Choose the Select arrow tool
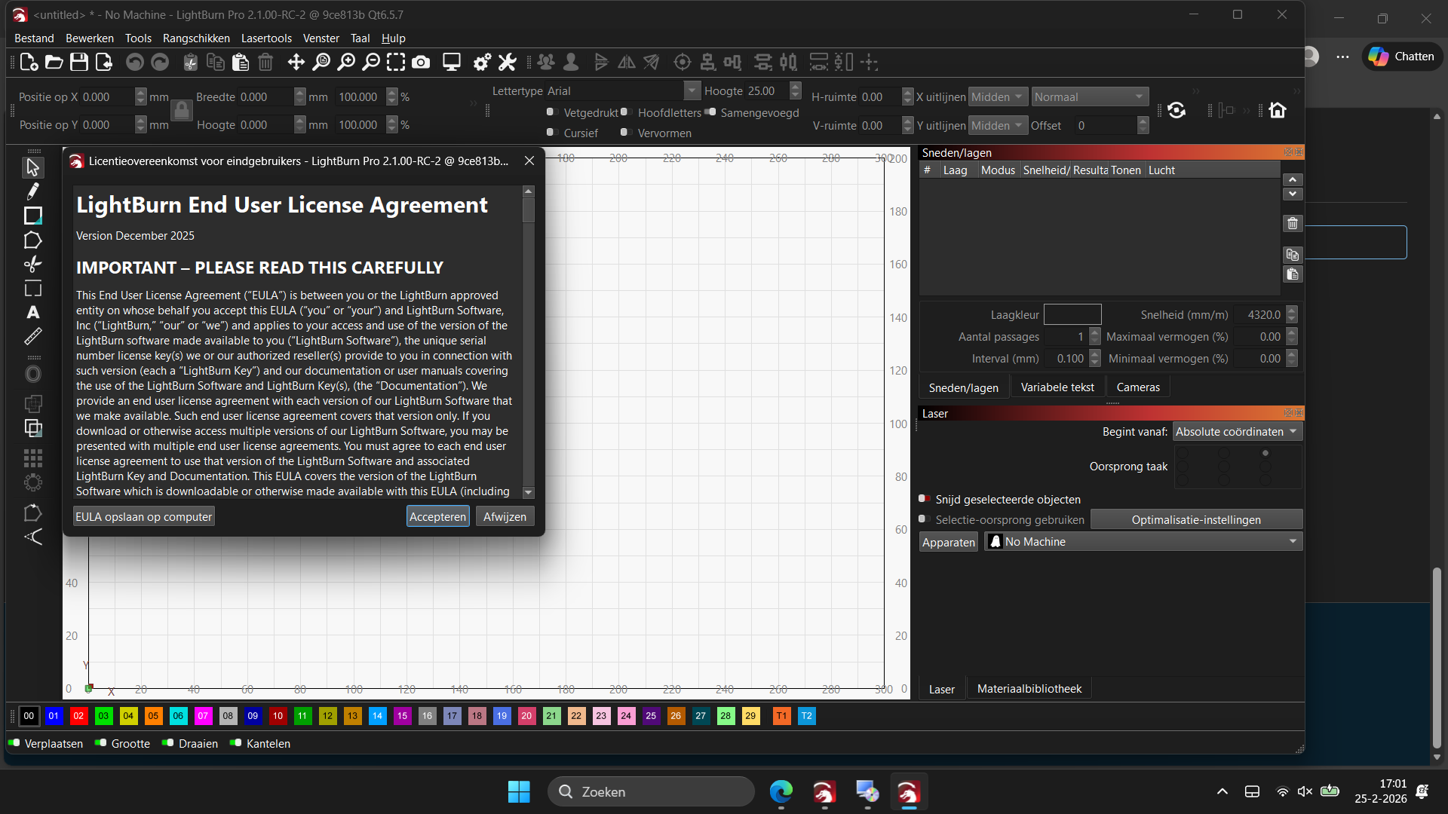This screenshot has width=1448, height=814. [x=32, y=167]
